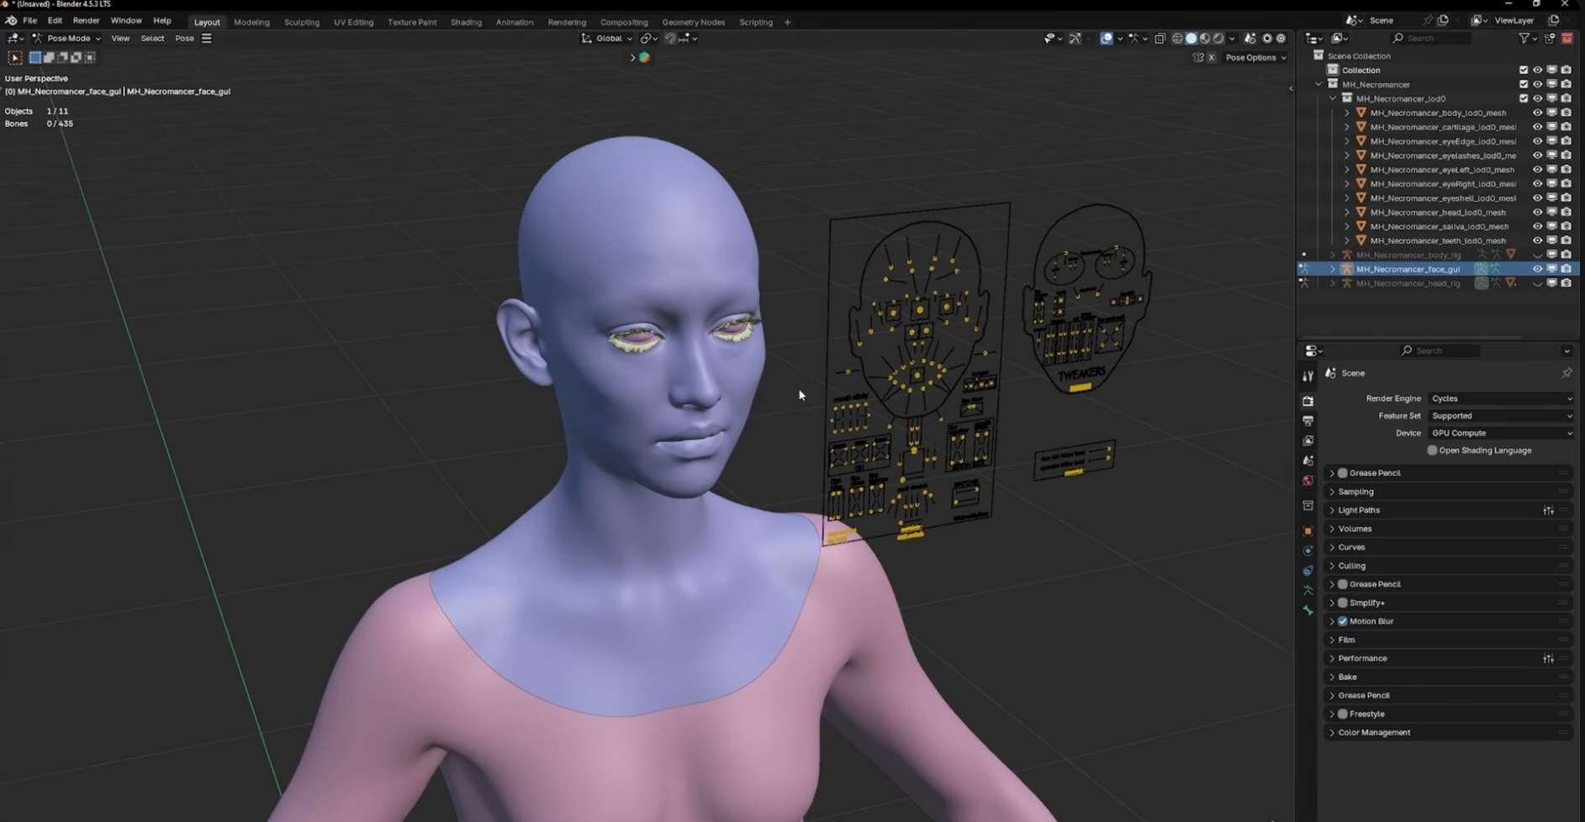
Task: Expand the Sampling panel
Action: tap(1355, 492)
